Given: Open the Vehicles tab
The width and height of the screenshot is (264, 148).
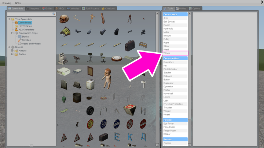Looking at the screenshot, I should pyautogui.click(x=73, y=8).
